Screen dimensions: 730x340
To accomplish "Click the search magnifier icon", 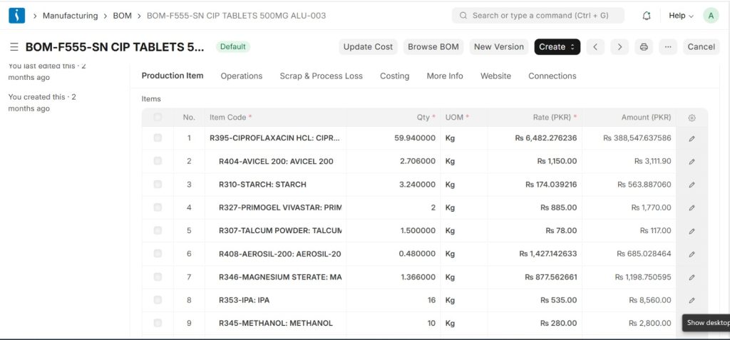I will coord(463,16).
